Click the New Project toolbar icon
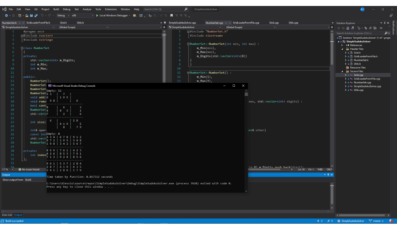397x230 pixels. [20, 16]
